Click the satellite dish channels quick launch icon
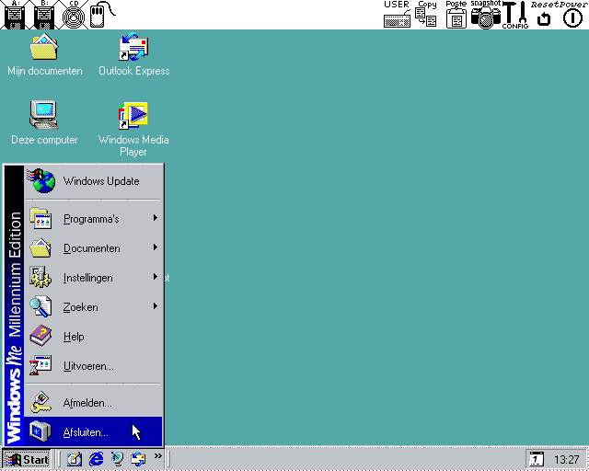The height and width of the screenshot is (471, 589). 117,459
